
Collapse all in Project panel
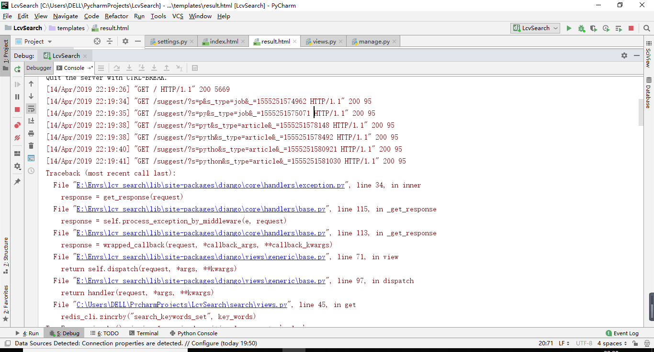(110, 42)
